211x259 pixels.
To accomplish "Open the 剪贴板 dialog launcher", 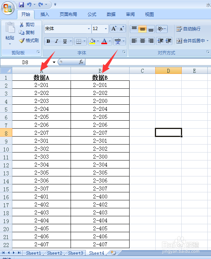I will 38,52.
